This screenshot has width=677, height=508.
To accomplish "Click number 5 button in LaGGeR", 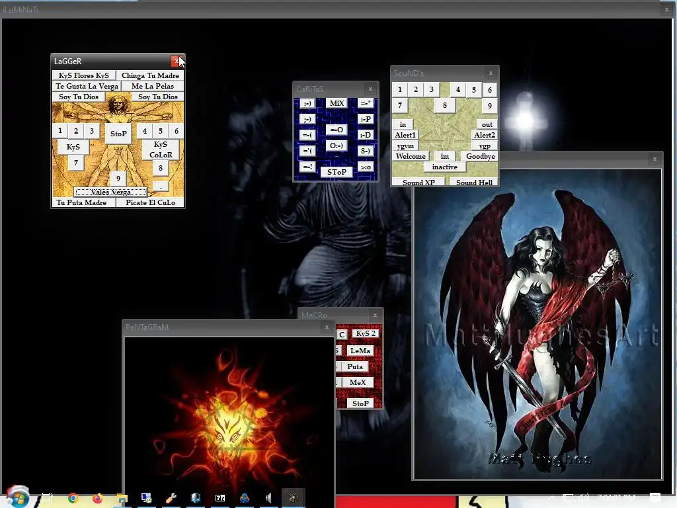I will [160, 131].
